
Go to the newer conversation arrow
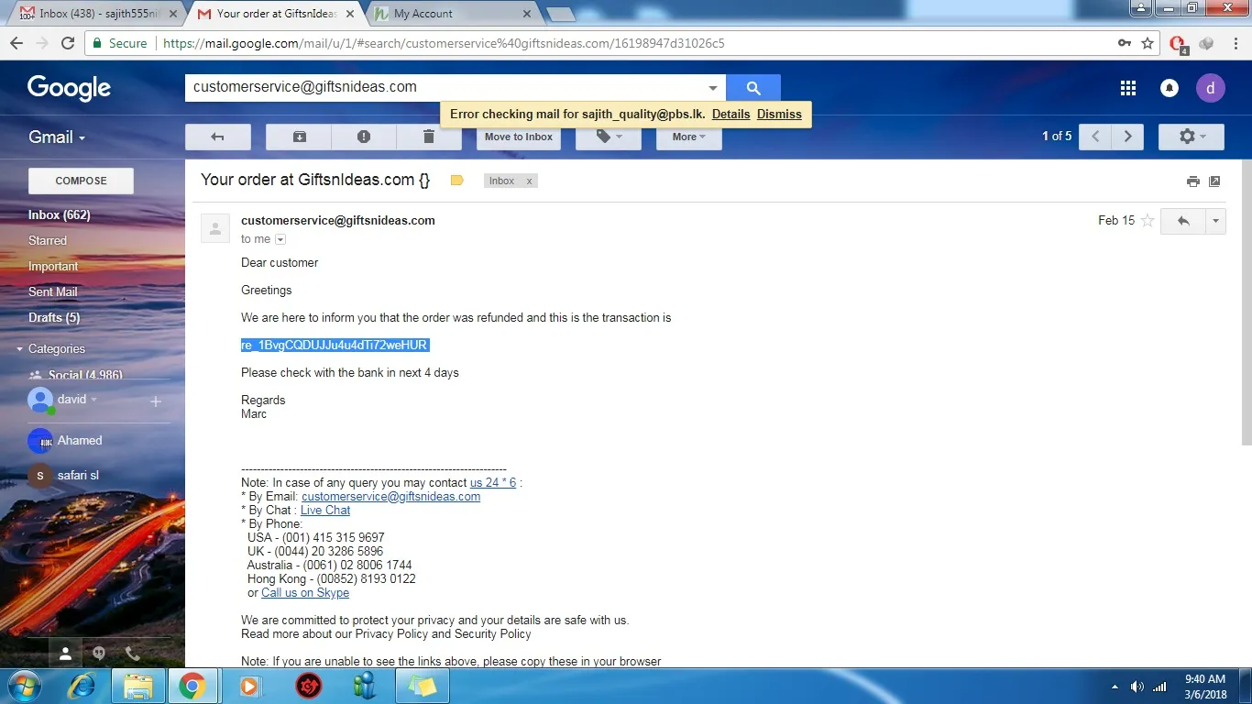[1095, 137]
